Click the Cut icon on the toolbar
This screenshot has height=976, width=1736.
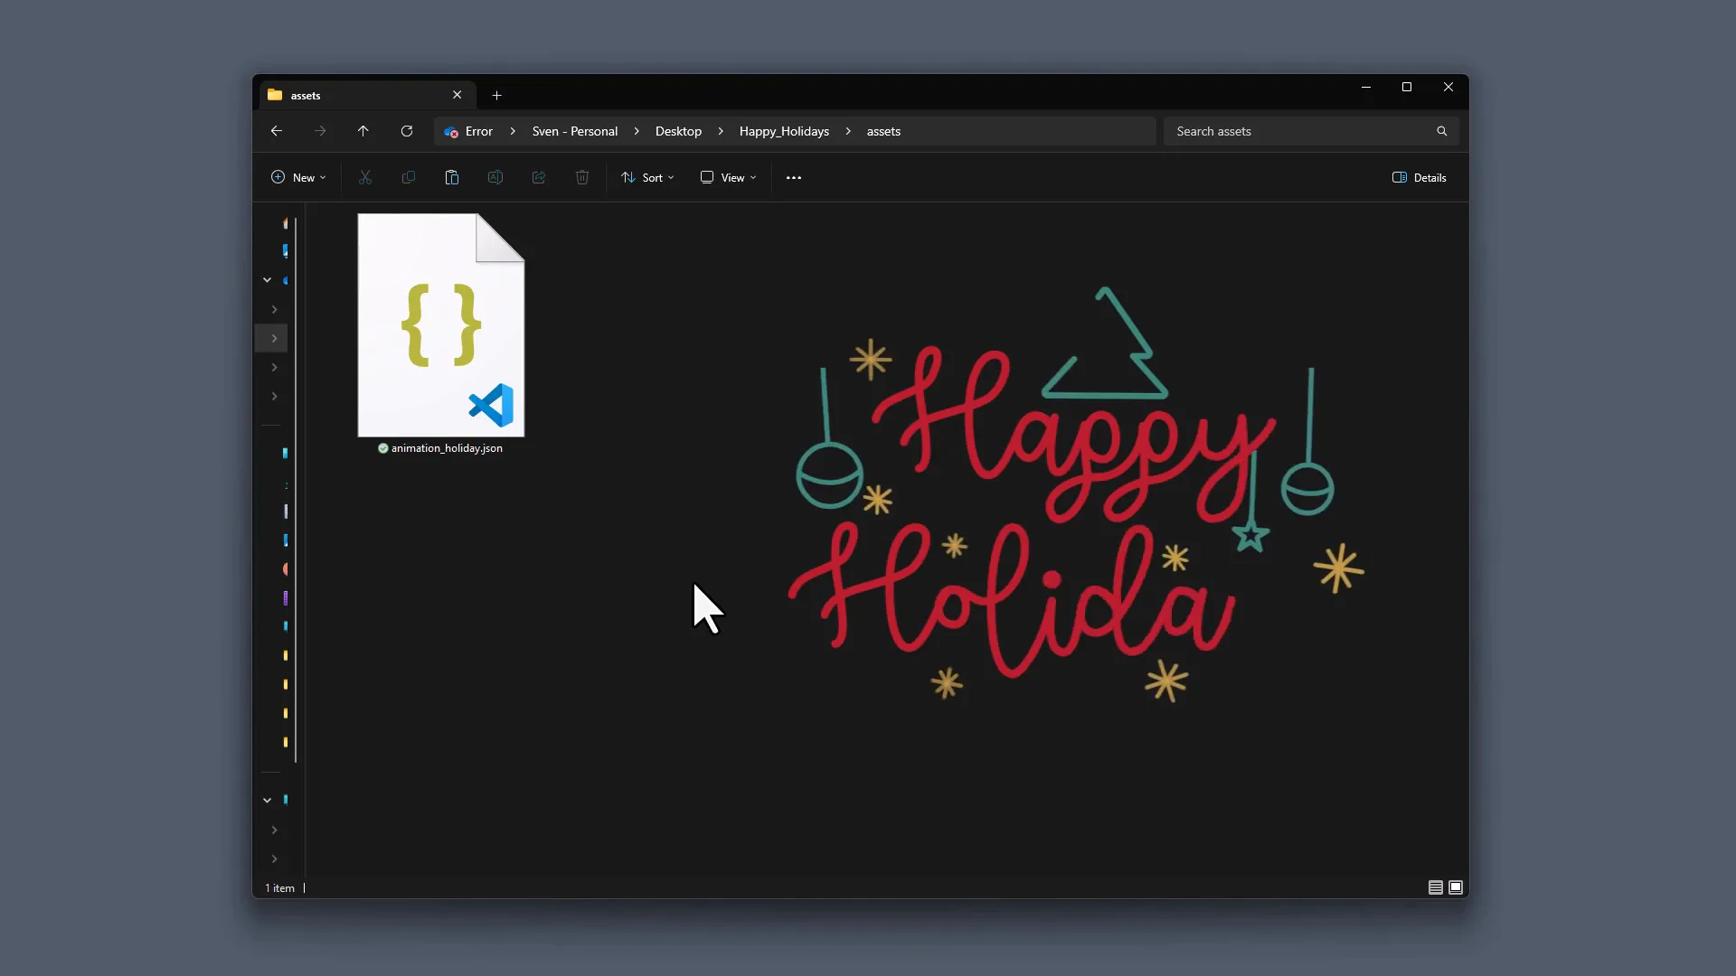point(365,177)
